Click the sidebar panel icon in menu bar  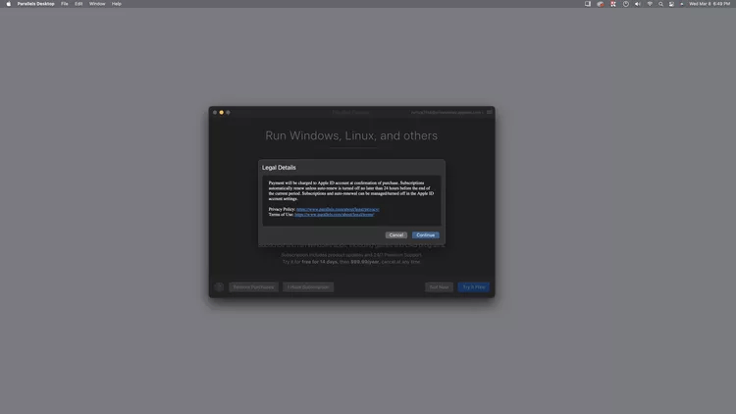[587, 4]
